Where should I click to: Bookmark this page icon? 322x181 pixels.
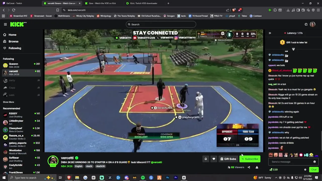(x=58, y=10)
